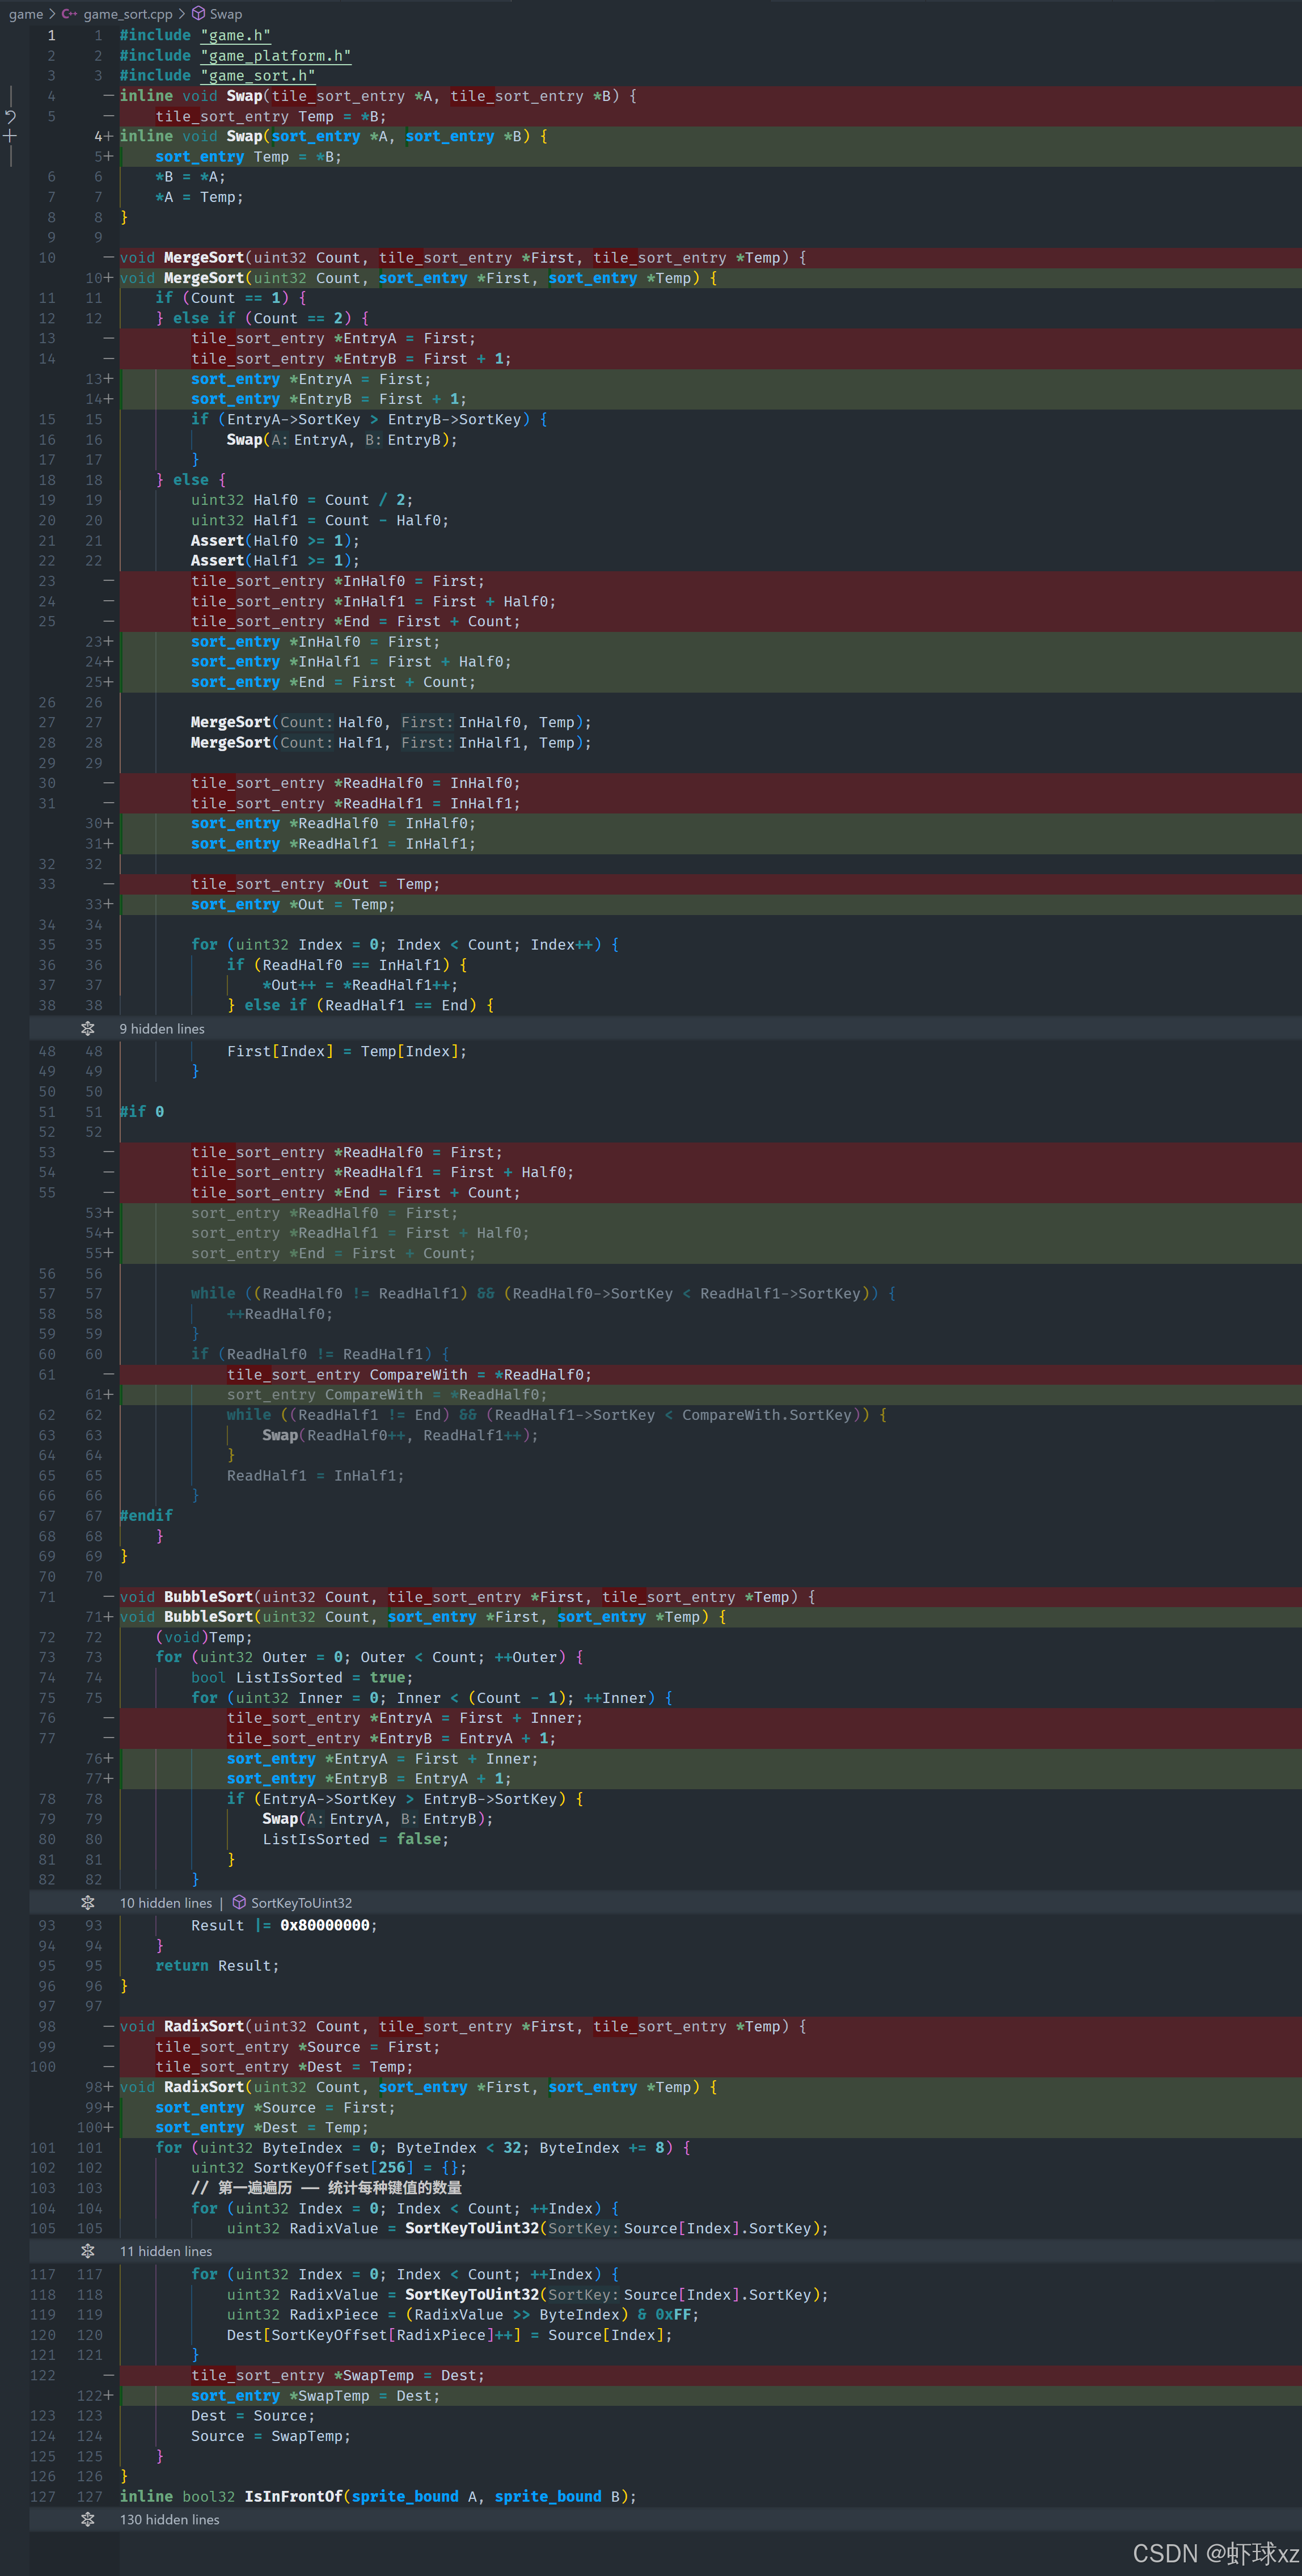This screenshot has height=2576, width=1302.
Task: Click the 0x80000000 hex literal
Action: point(324,1925)
